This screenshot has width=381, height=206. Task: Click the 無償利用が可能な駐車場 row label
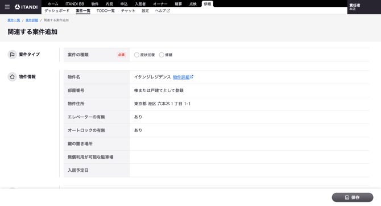click(x=90, y=157)
